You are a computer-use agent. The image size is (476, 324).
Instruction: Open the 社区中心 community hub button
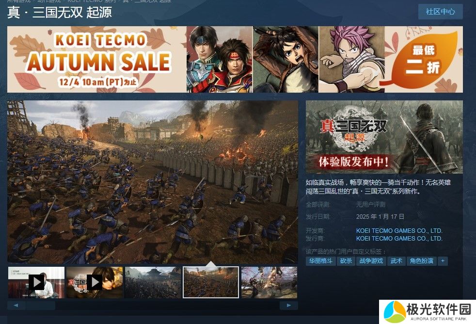click(x=440, y=12)
